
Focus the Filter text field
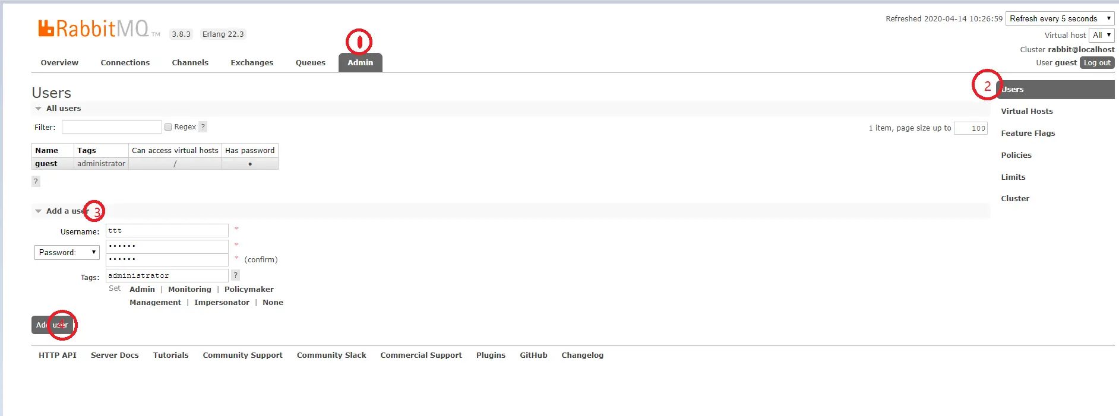click(x=112, y=127)
